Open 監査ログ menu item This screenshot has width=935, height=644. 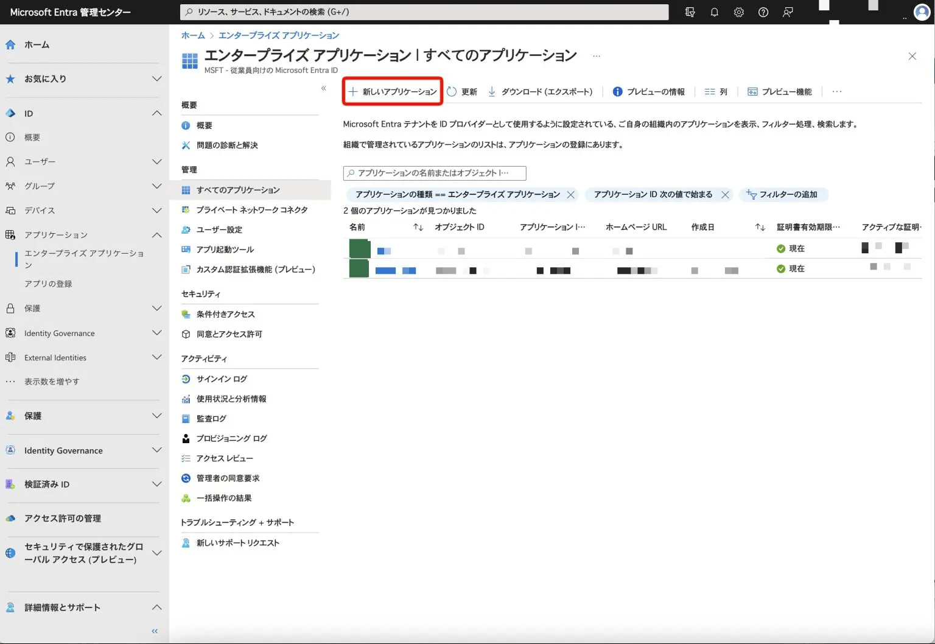(211, 419)
